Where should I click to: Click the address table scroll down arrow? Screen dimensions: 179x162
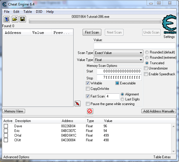coord(173,151)
